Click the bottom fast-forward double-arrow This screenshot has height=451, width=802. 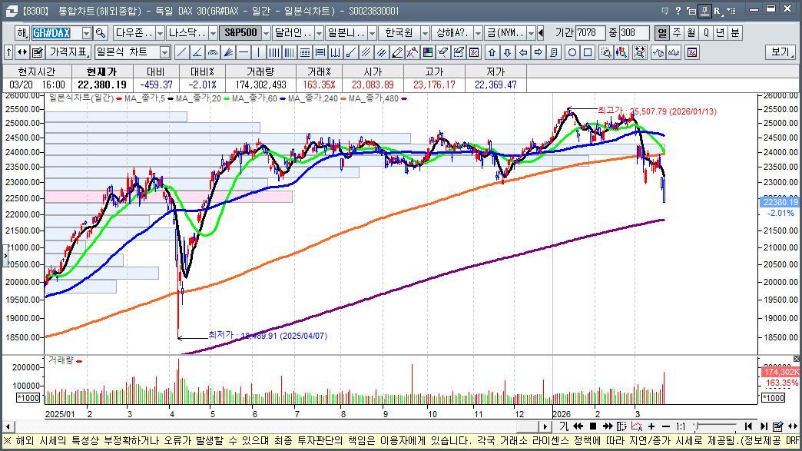point(608,426)
